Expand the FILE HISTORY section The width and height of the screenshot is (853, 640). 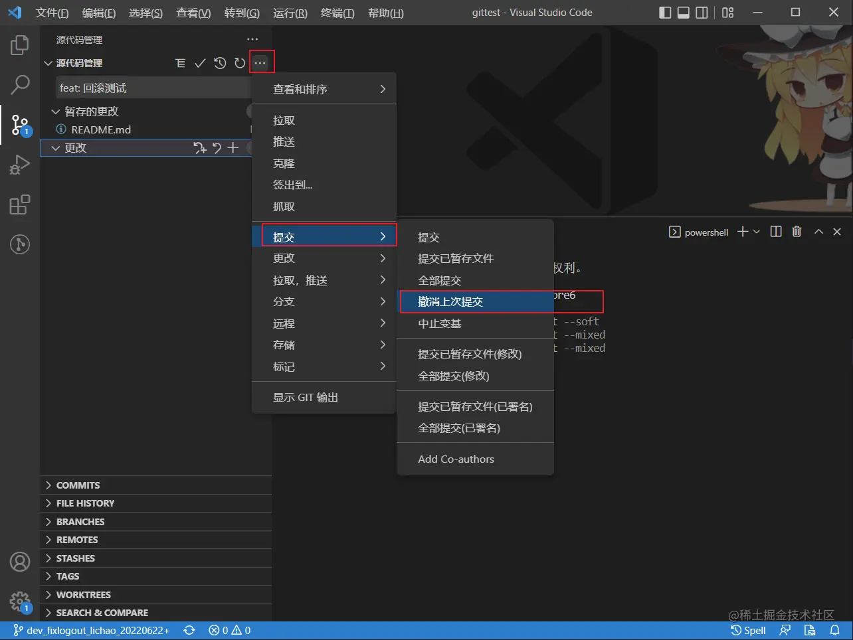[155, 503]
